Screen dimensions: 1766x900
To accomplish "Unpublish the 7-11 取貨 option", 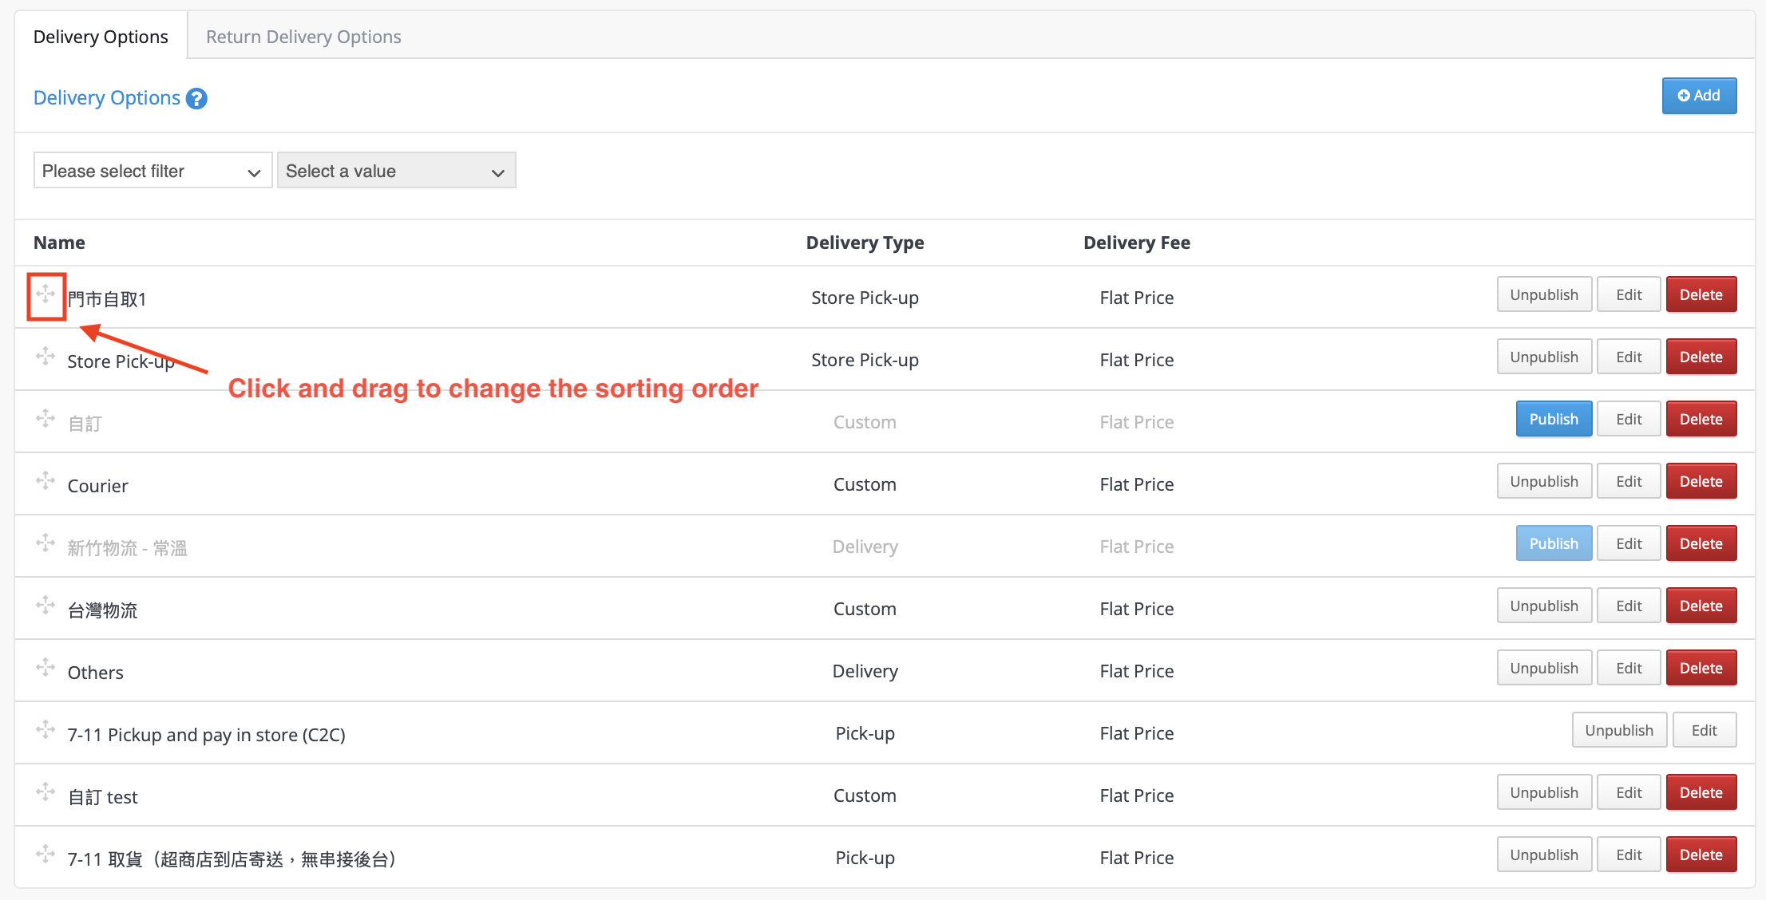I will tap(1544, 855).
